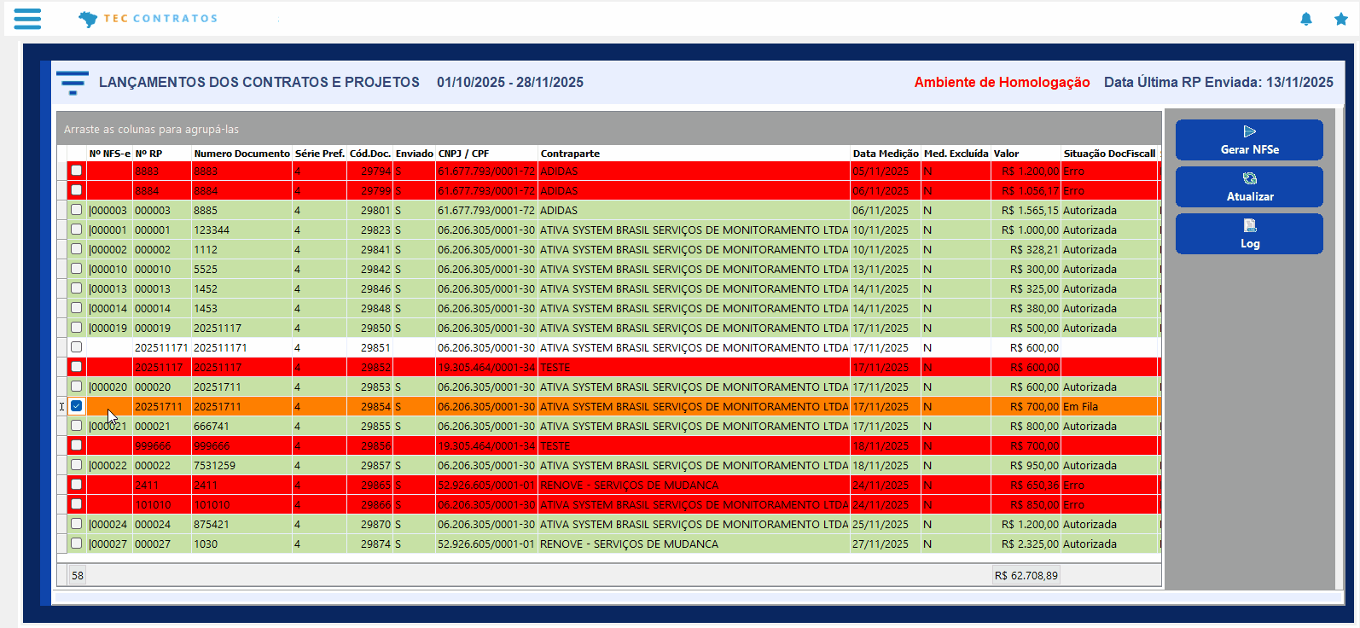This screenshot has height=628, width=1360.
Task: Sort by Valor column header
Action: point(1026,154)
